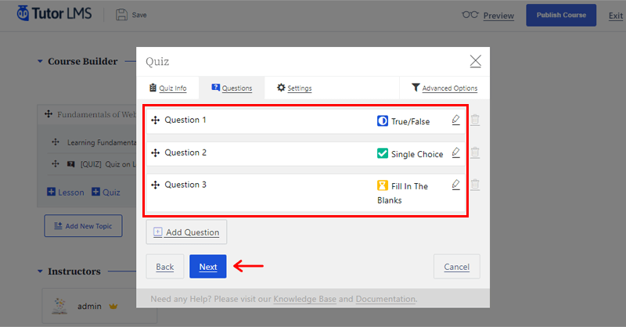Click the crown icon beside admin
This screenshot has width=626, height=327.
coord(113,306)
